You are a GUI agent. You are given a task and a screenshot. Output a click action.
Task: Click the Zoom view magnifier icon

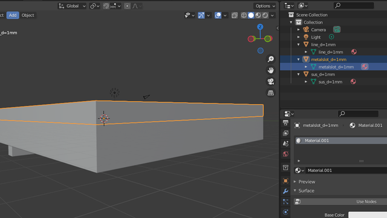271,59
